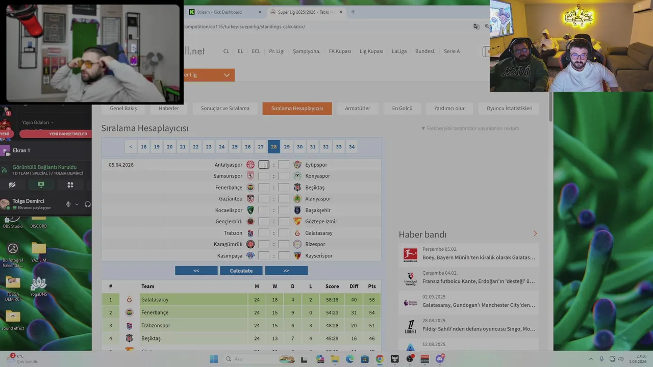Viewport: 653px width, 367px height.
Task: Expand Haber bandı with the arrow
Action: tap(535, 233)
